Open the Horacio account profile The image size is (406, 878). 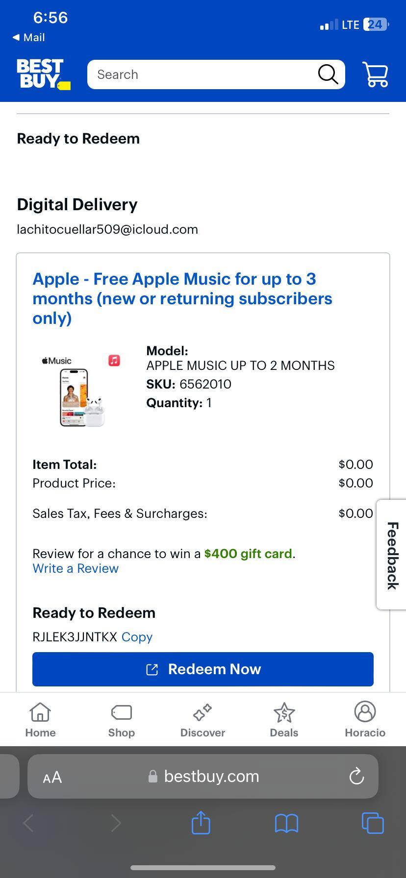pyautogui.click(x=365, y=719)
